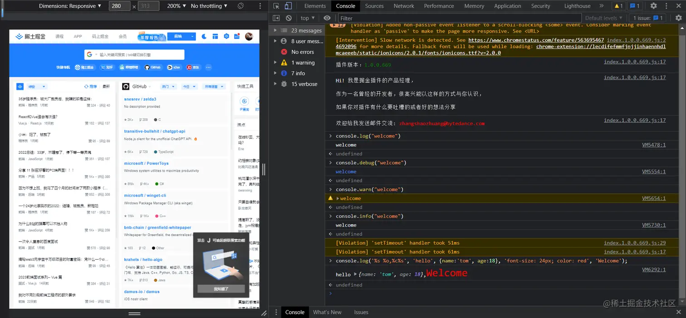This screenshot has width=686, height=318.
Task: Open the 200% zoom dropdown
Action: (x=176, y=6)
